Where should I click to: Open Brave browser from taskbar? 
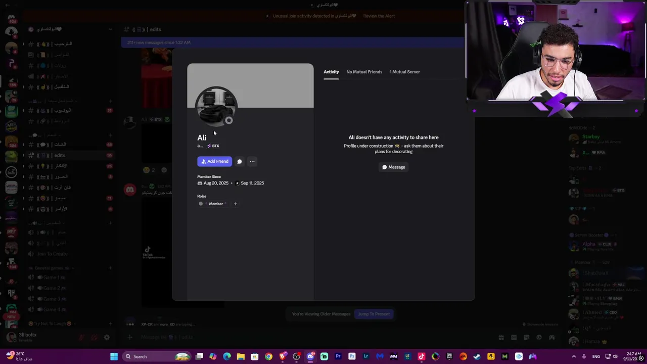(283, 356)
